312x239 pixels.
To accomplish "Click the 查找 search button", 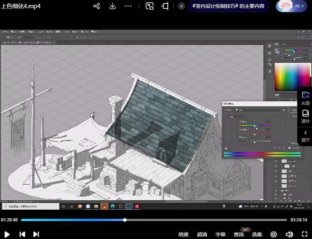I will point(239,234).
